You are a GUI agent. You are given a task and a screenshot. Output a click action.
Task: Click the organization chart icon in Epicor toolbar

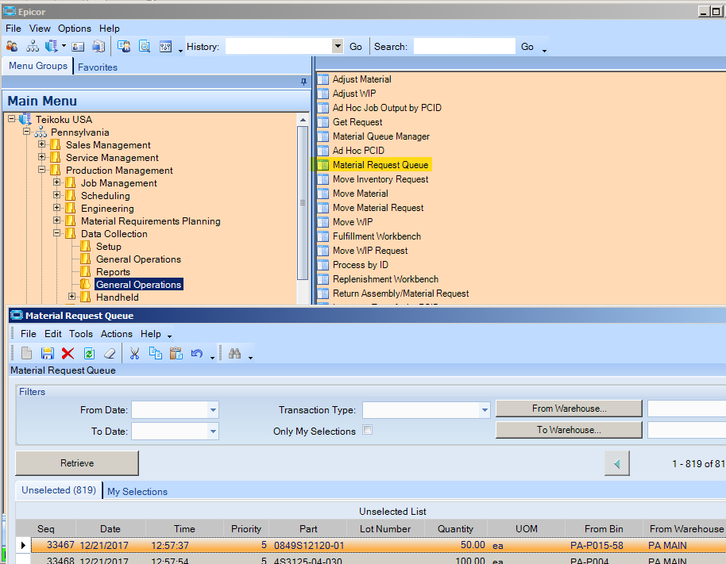[33, 46]
